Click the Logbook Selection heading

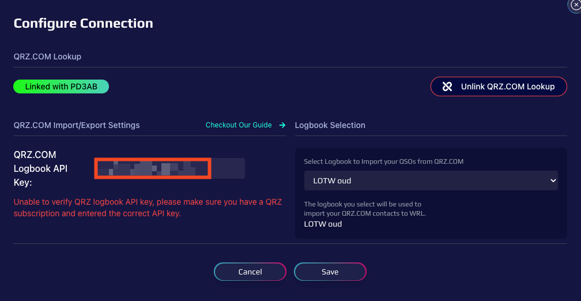330,125
